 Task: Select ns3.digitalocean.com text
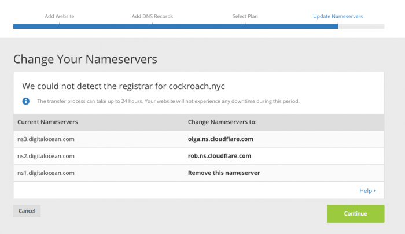(x=46, y=139)
